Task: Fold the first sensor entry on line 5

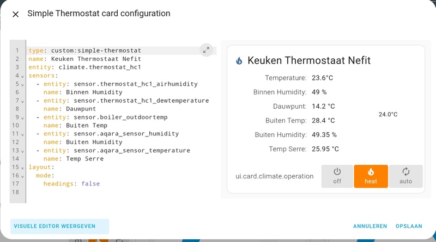Action: point(22,84)
